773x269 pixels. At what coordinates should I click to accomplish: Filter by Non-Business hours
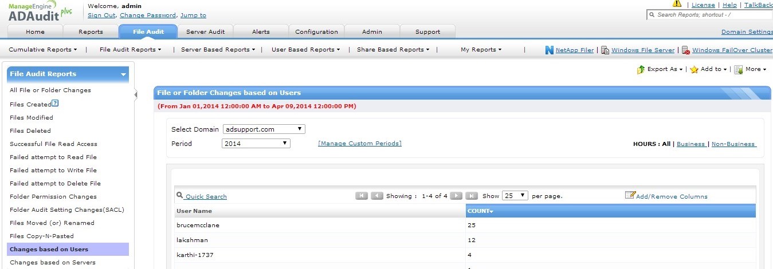pos(733,144)
